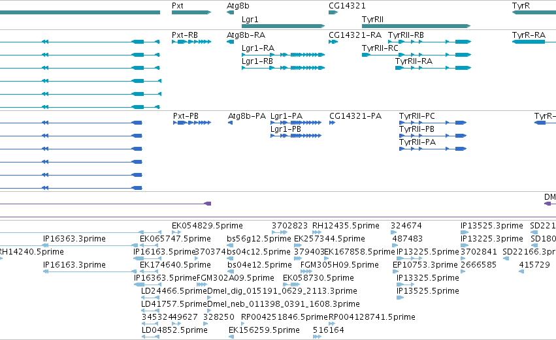Screen dimensions: 556x340
Task: Select feature label 2666585
Action: (478, 265)
